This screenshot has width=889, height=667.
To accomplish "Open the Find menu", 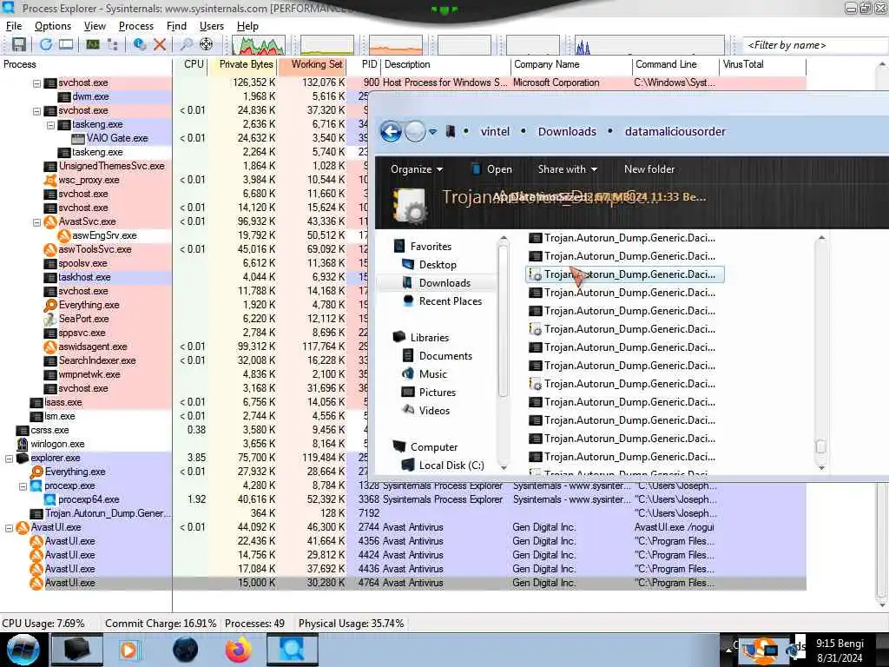I will coord(176,26).
